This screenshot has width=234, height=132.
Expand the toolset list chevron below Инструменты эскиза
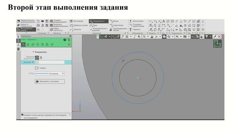coord(26,33)
